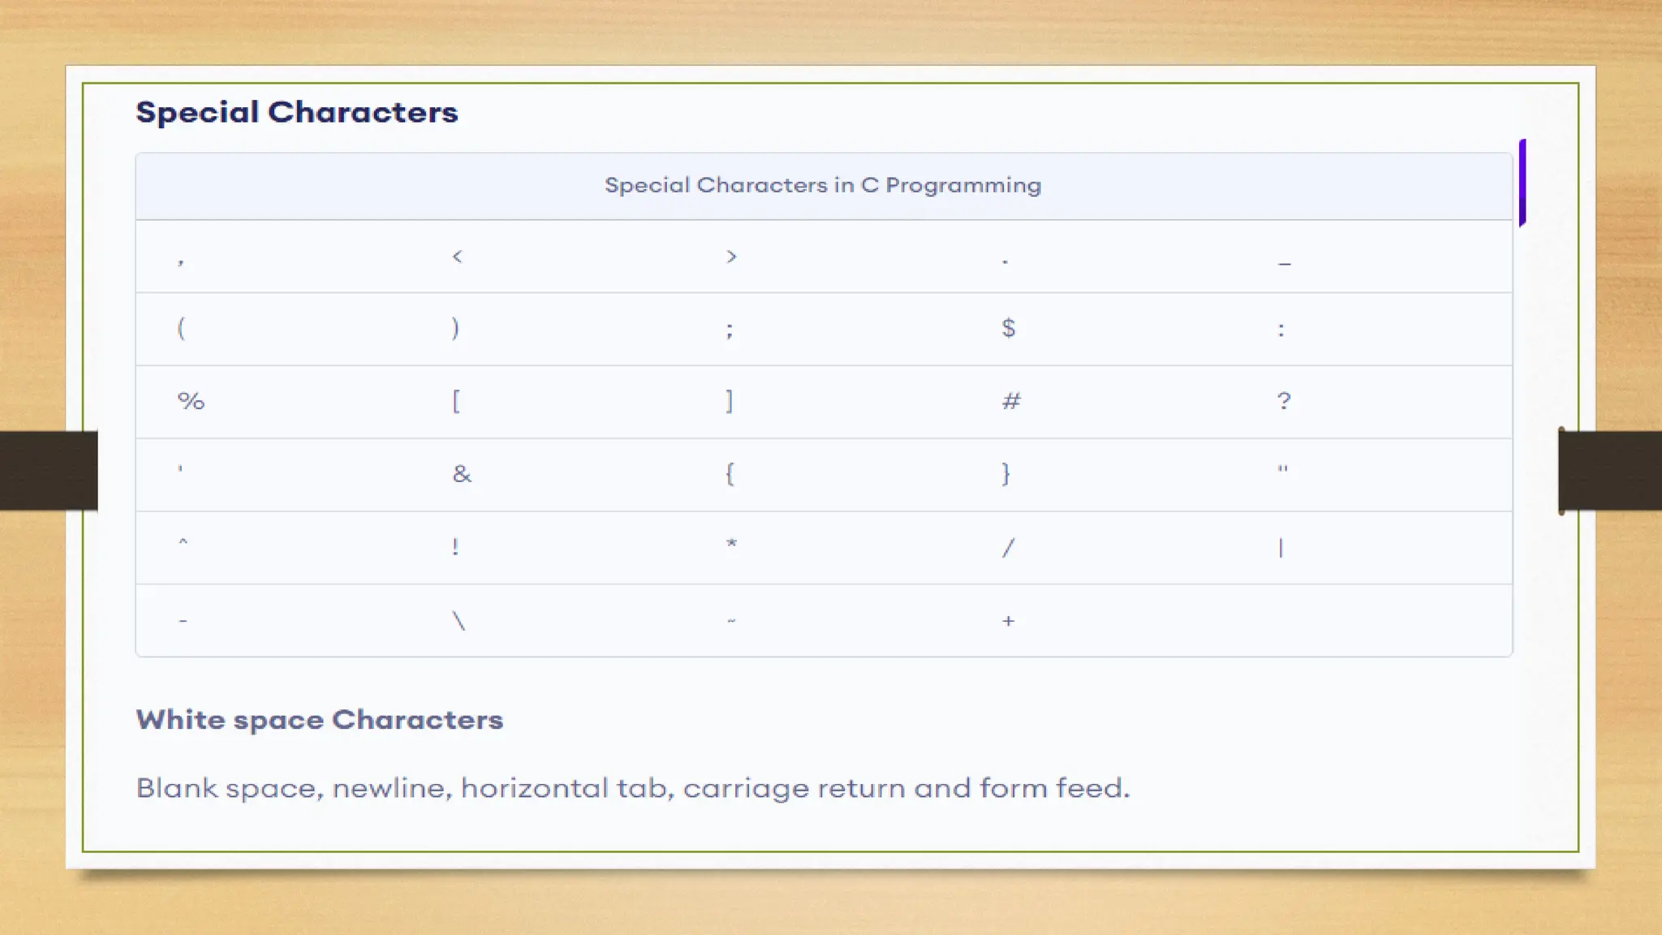Select the question mark cell
The width and height of the screenshot is (1662, 935).
[x=1283, y=401]
